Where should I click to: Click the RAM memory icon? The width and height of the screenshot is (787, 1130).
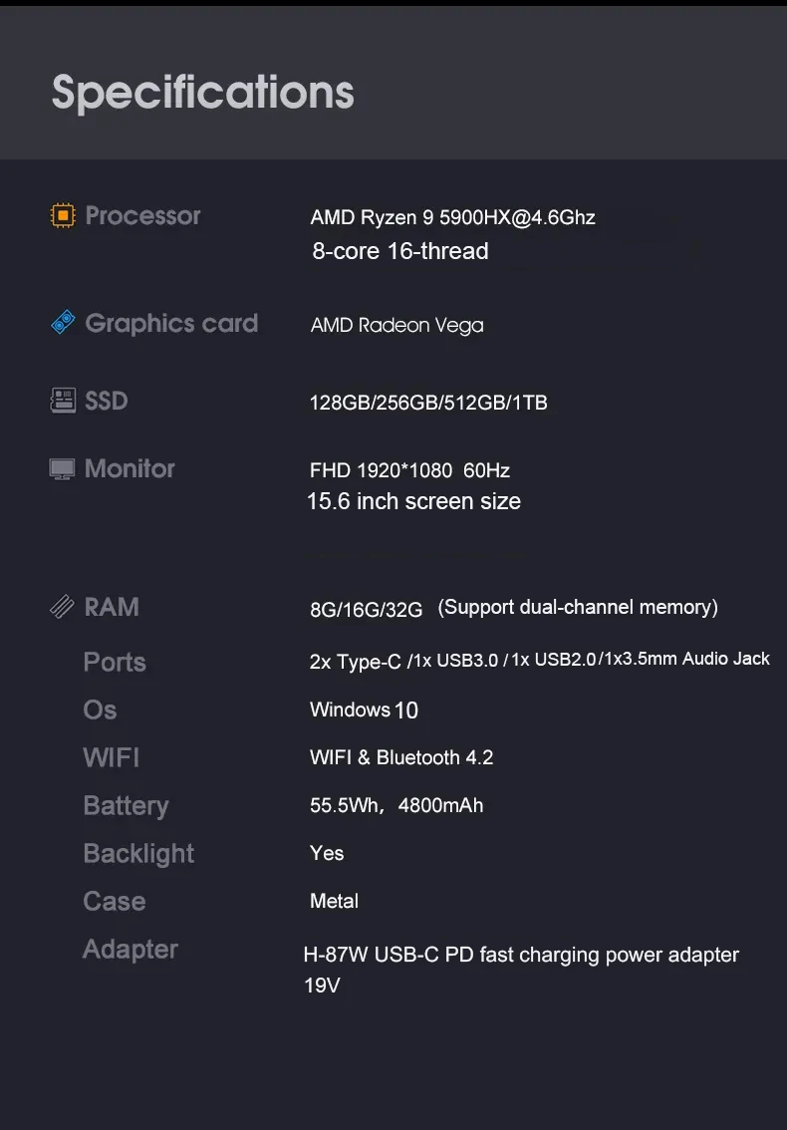62,607
